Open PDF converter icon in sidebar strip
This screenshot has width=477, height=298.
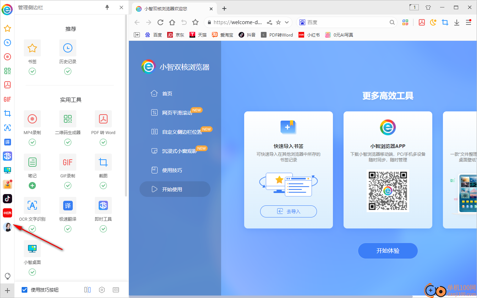(7, 85)
